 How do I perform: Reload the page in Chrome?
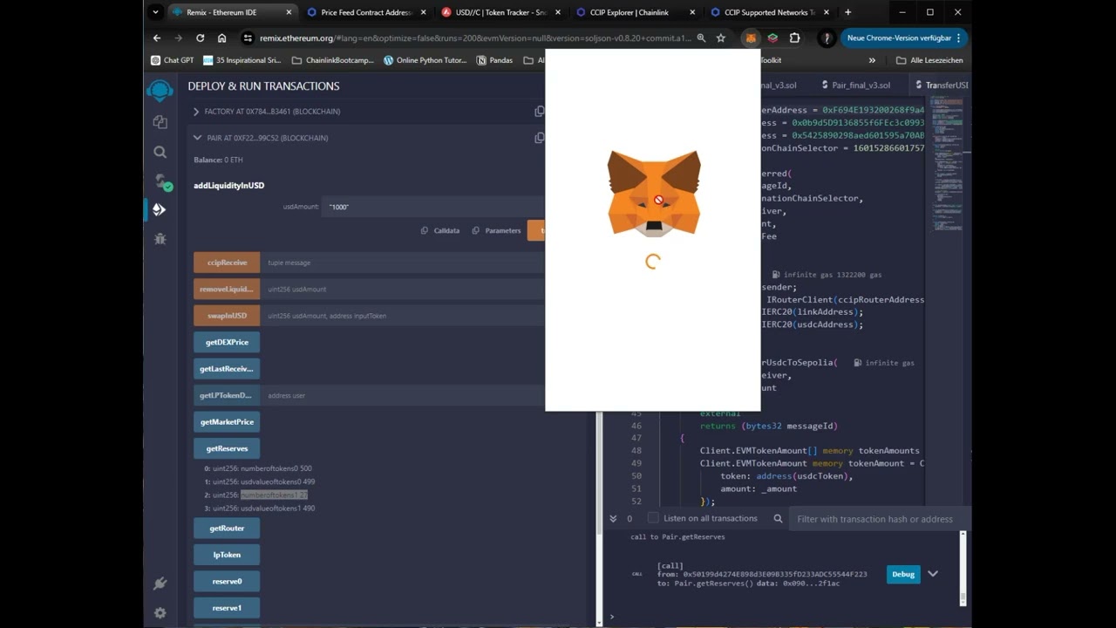pyautogui.click(x=200, y=38)
